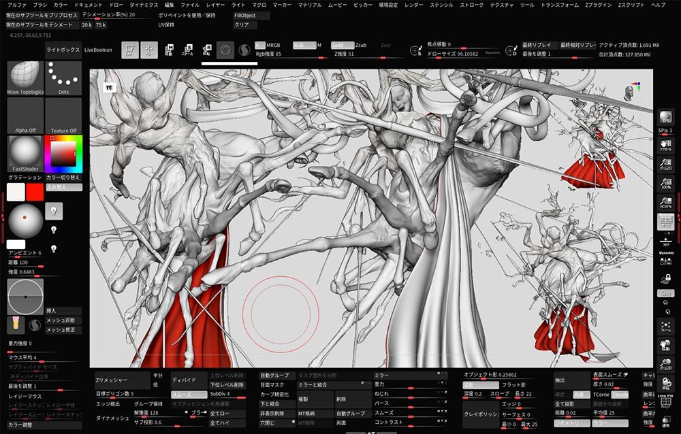Pick a hue in the color picker square

tap(63, 154)
